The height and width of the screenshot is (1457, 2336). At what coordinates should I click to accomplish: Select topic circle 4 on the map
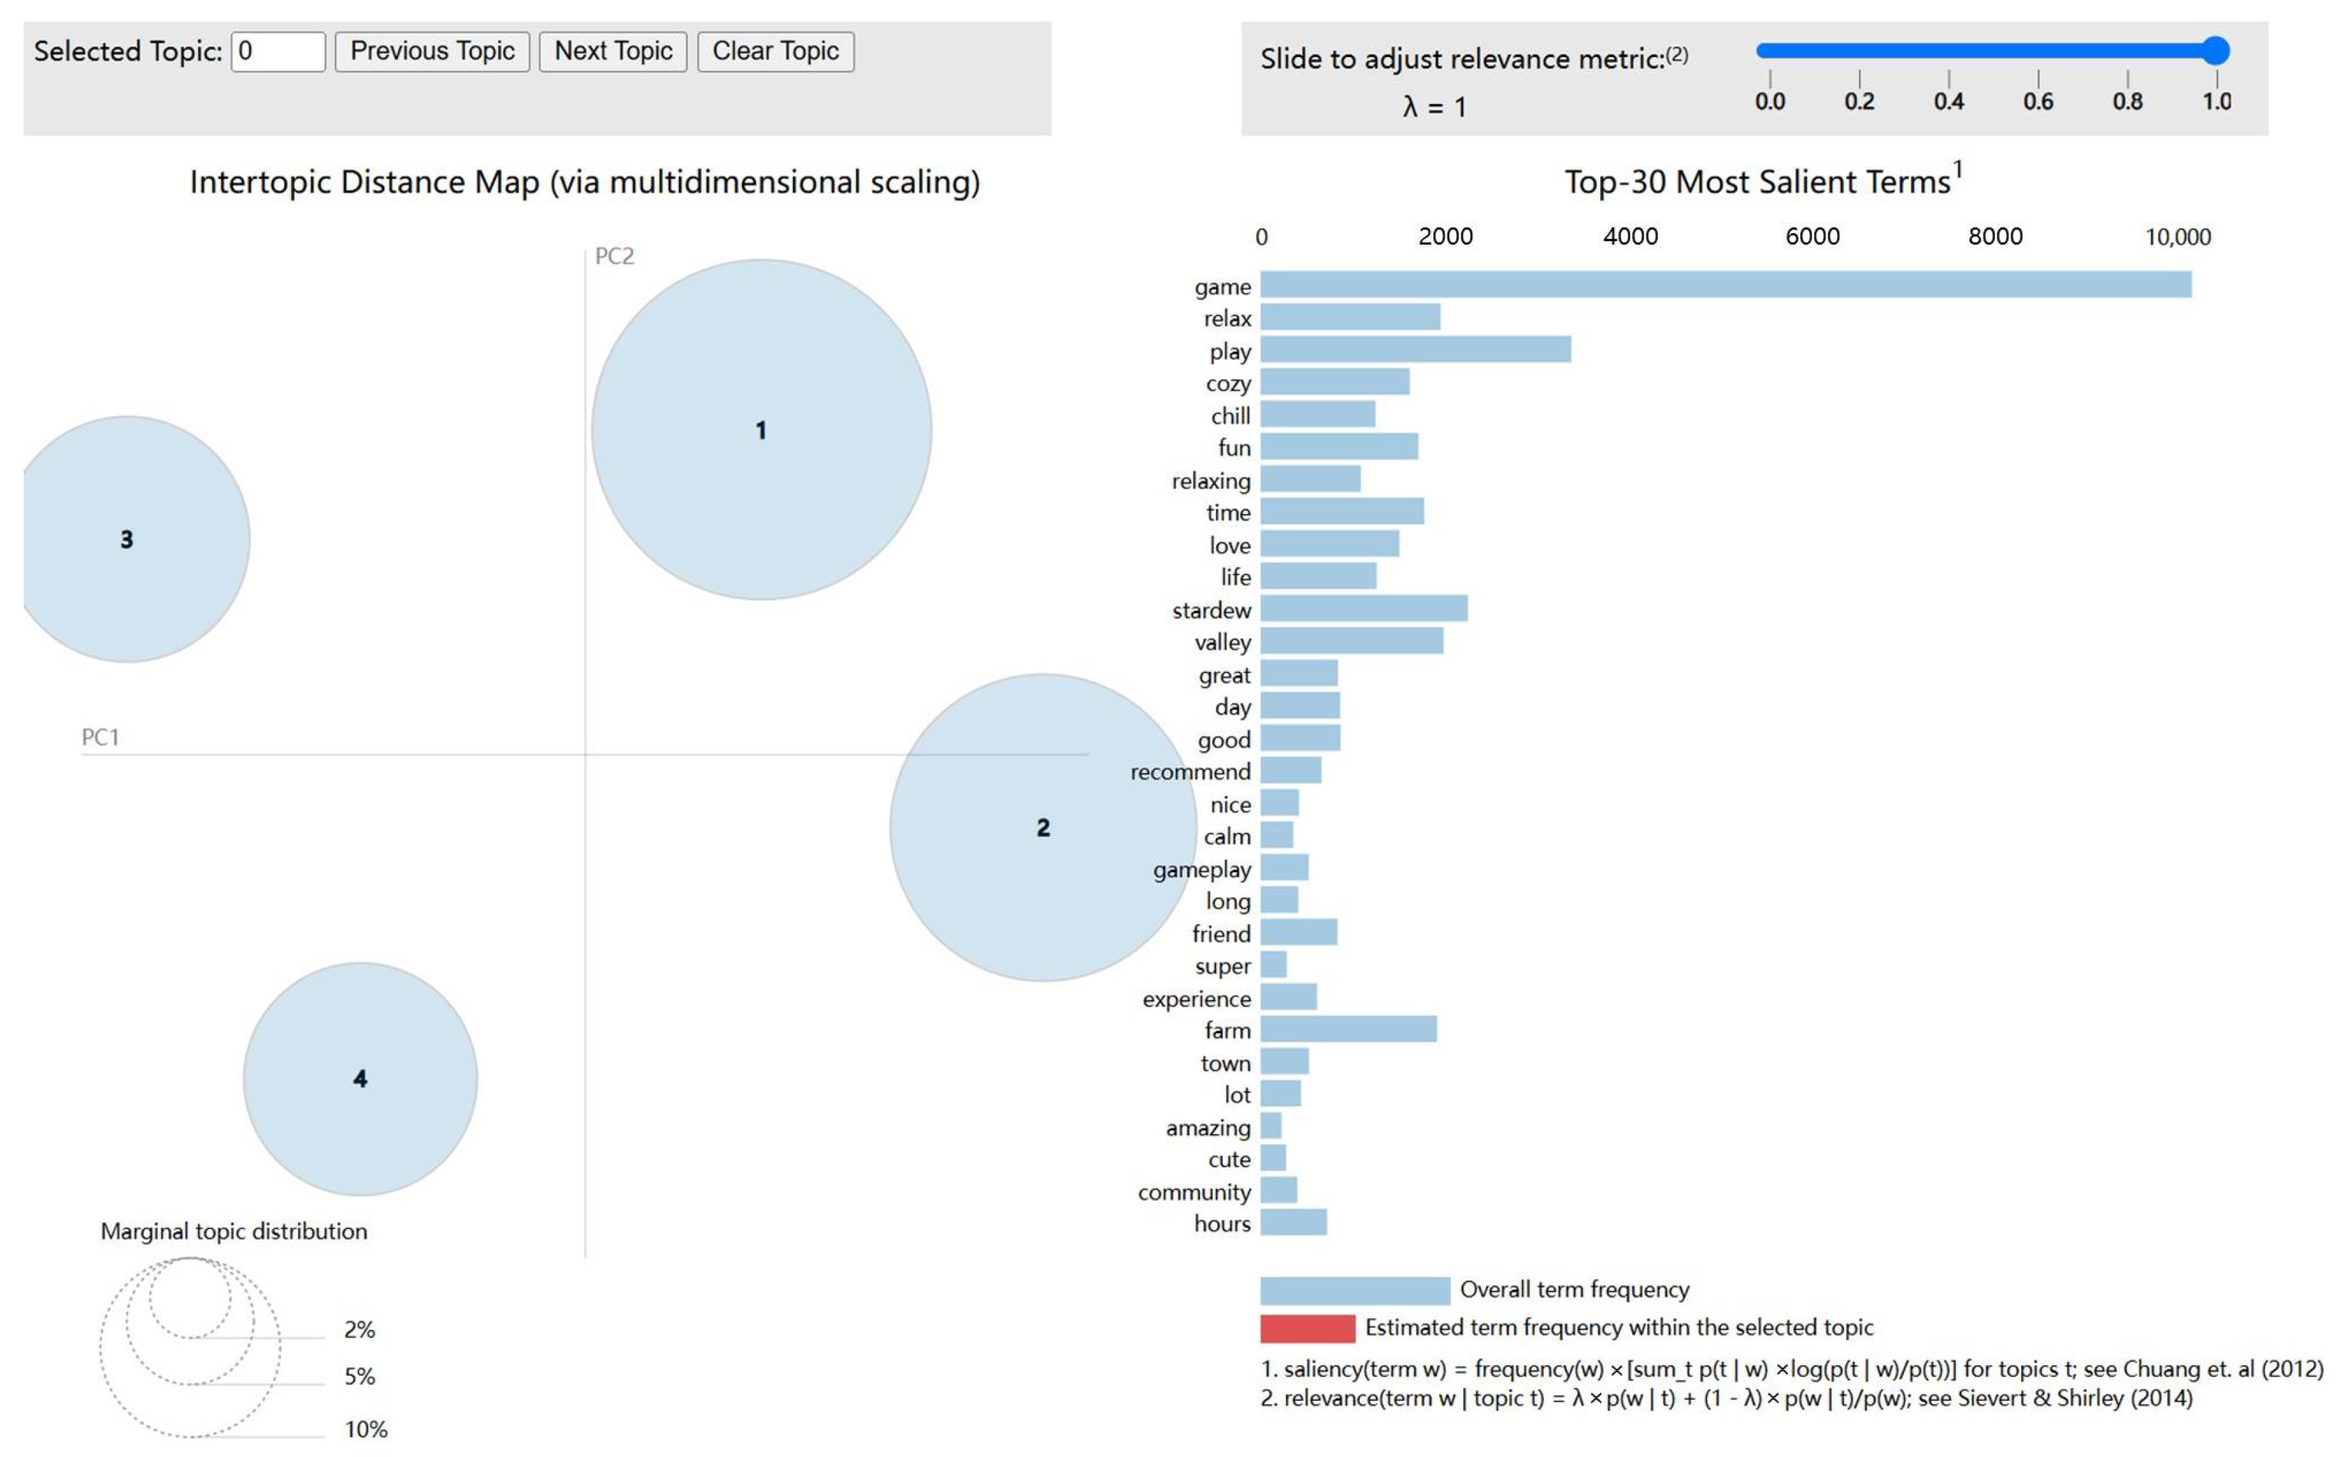pyautogui.click(x=359, y=1078)
